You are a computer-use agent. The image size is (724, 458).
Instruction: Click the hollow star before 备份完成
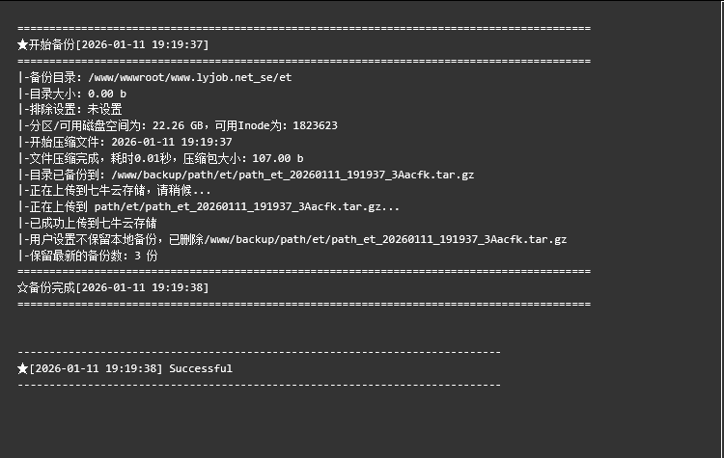(x=23, y=287)
